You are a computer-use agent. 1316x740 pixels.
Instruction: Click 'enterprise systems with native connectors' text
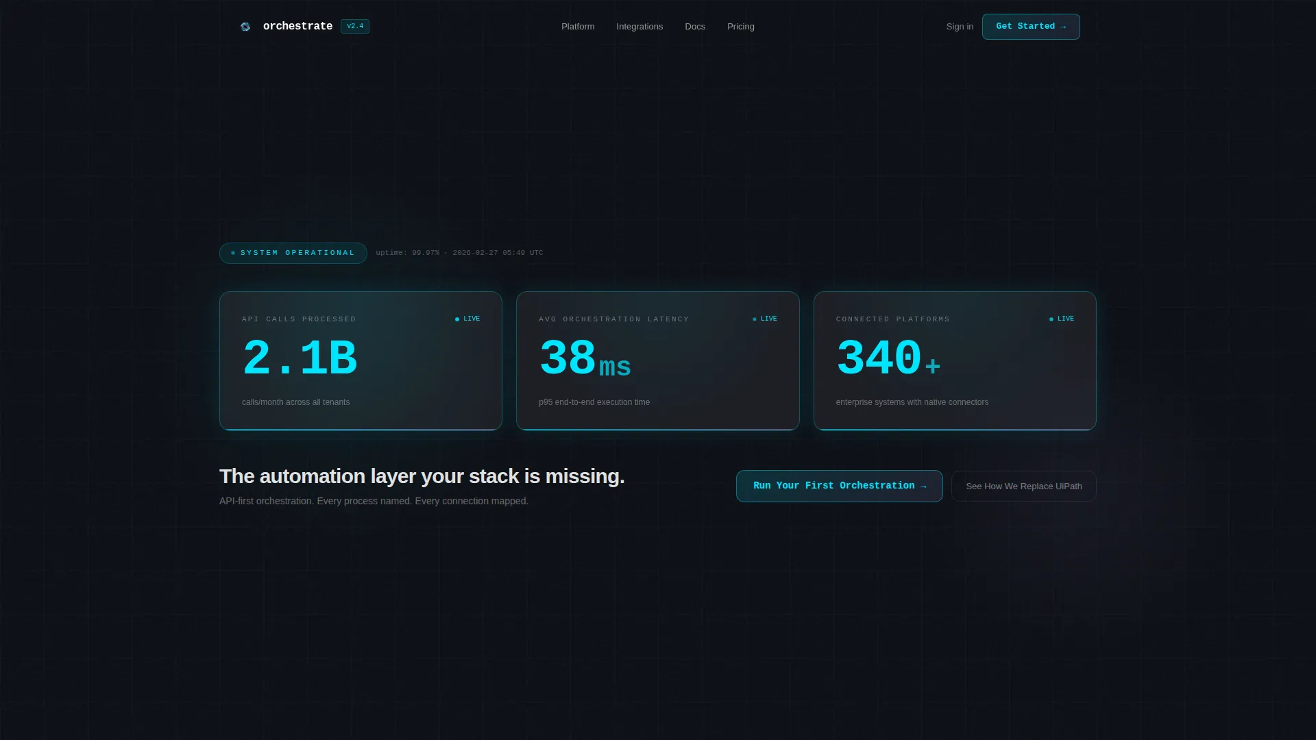[912, 402]
